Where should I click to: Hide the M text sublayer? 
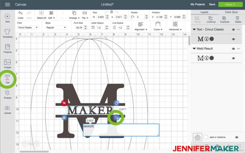coord(233,39)
